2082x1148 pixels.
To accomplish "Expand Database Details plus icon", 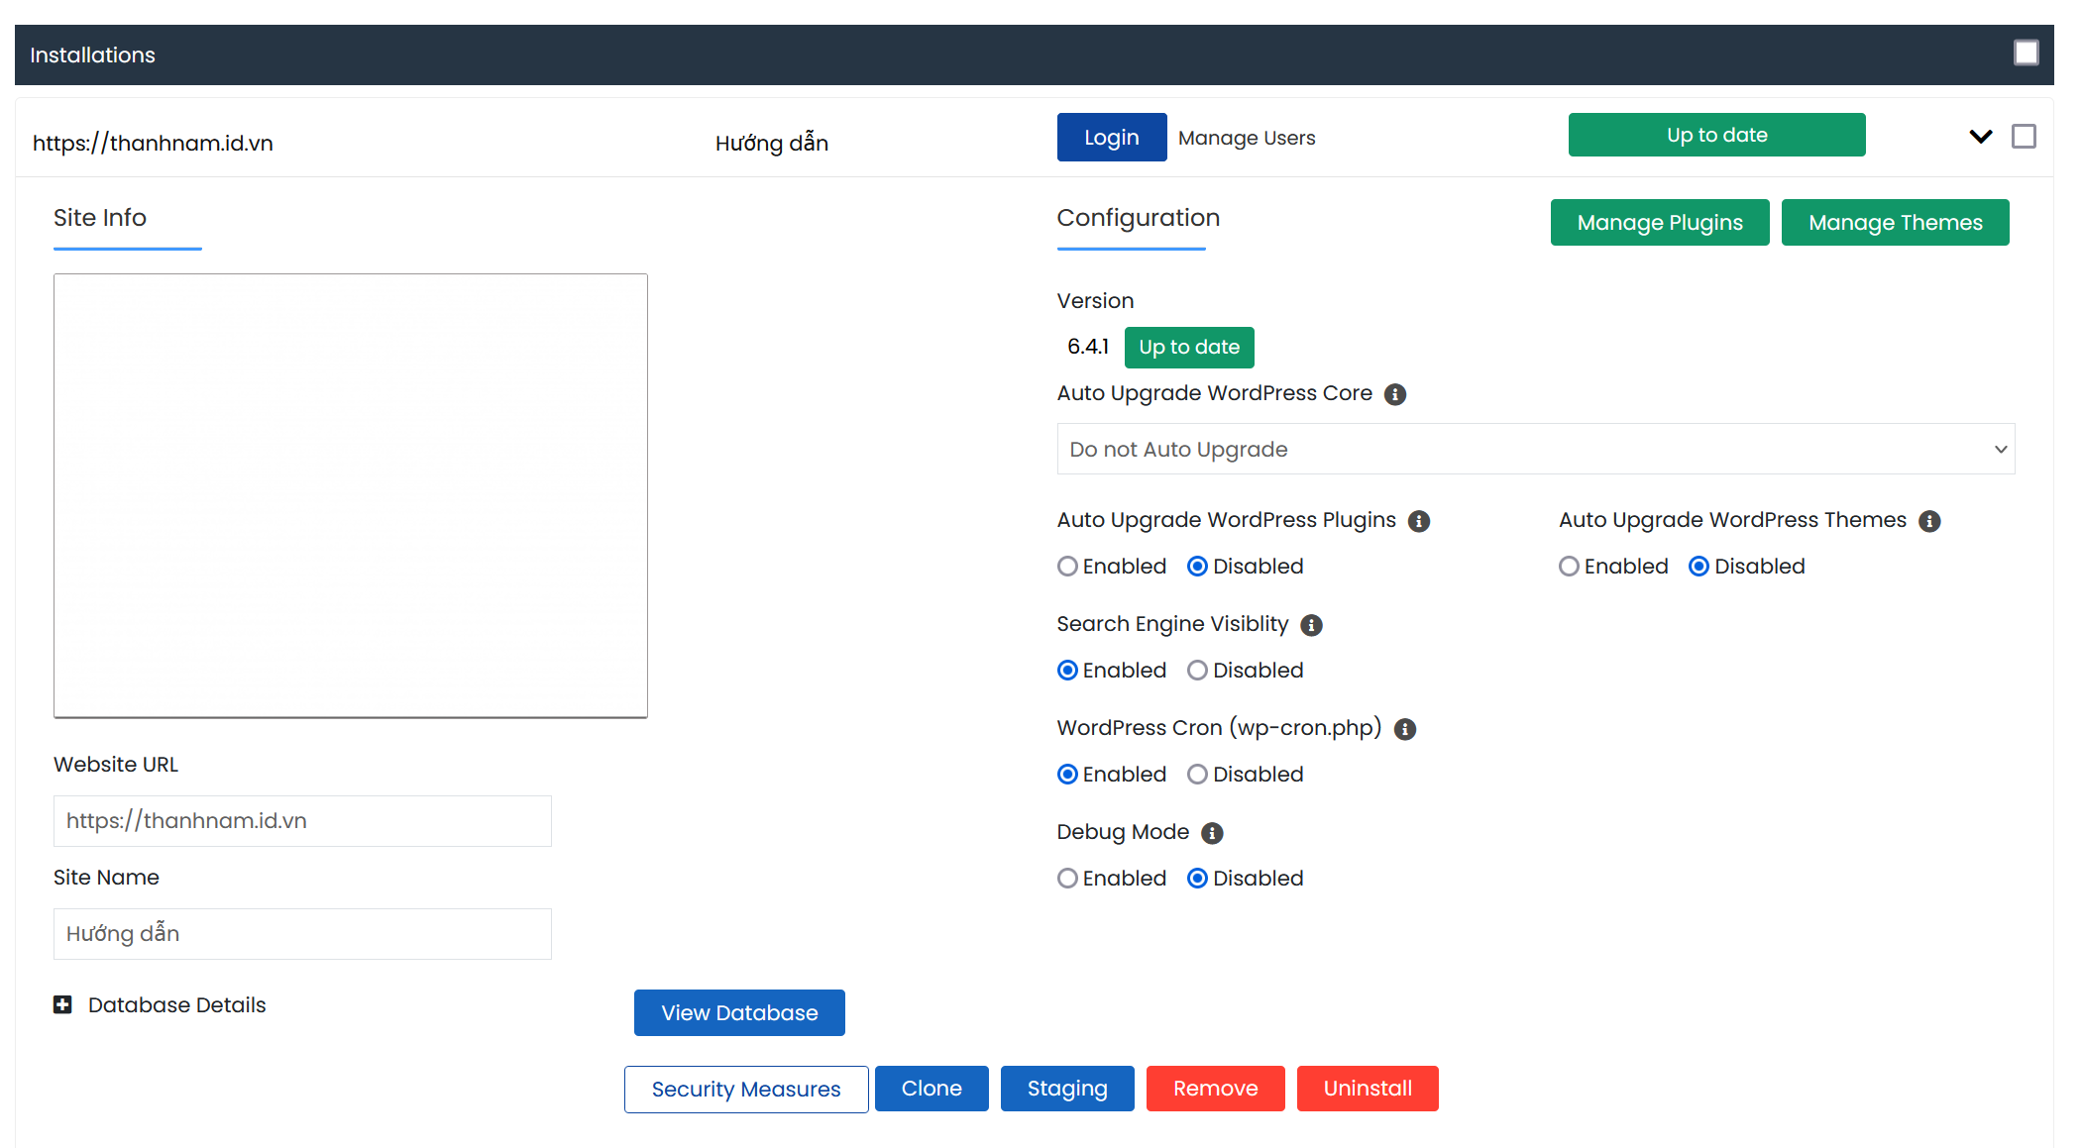I will point(62,1004).
